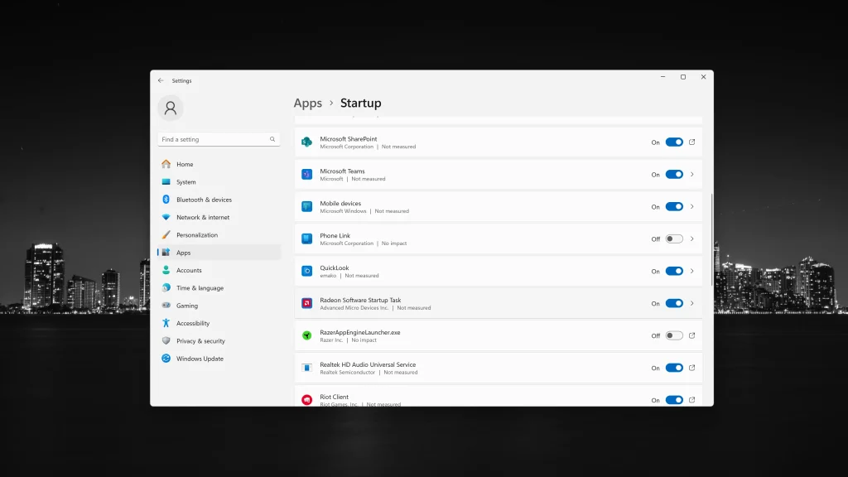
Task: Expand QuickLook details chevron
Action: (x=691, y=271)
